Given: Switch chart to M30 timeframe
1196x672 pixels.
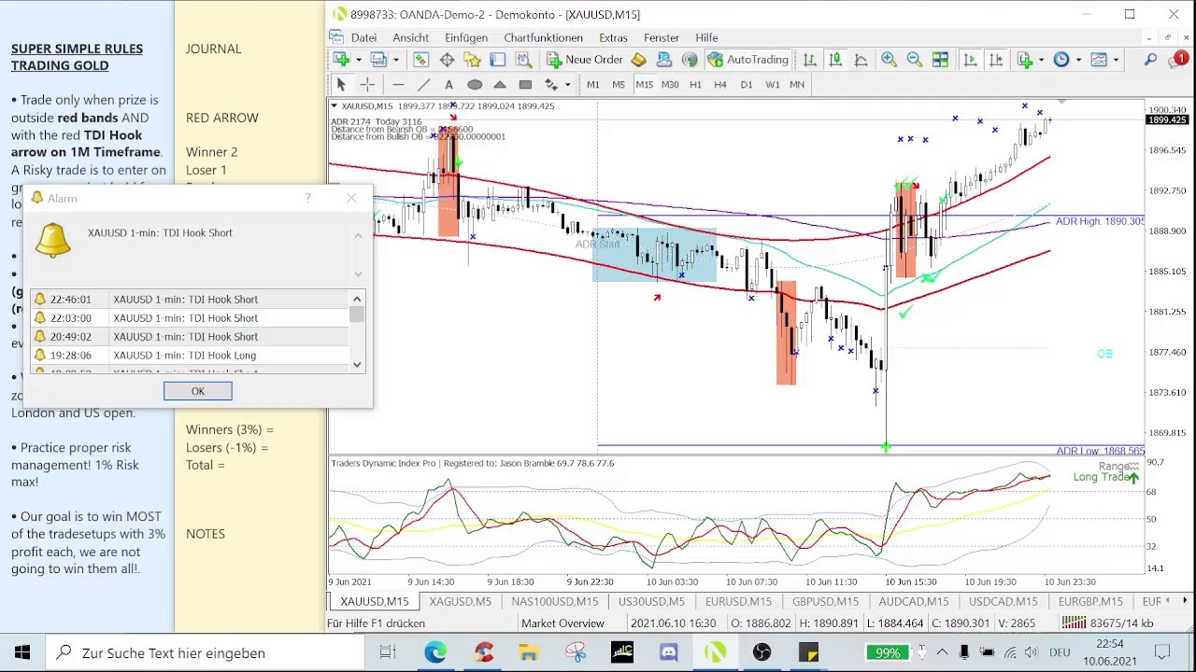Looking at the screenshot, I should point(670,85).
